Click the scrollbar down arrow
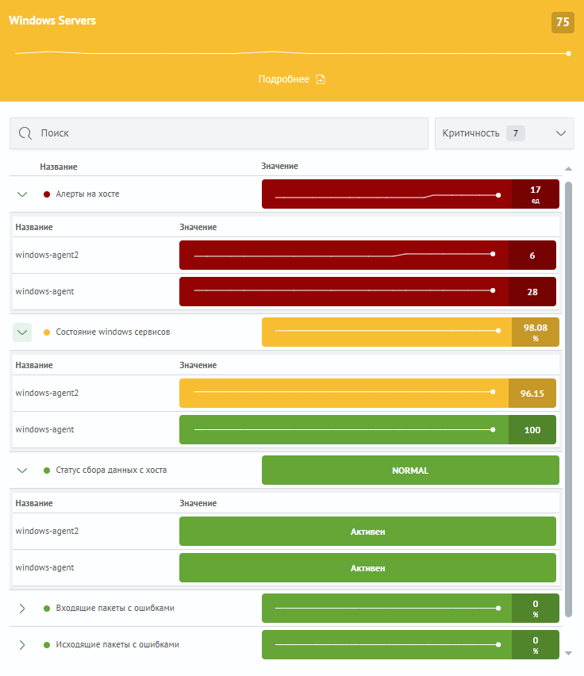This screenshot has height=676, width=584. coord(568,653)
